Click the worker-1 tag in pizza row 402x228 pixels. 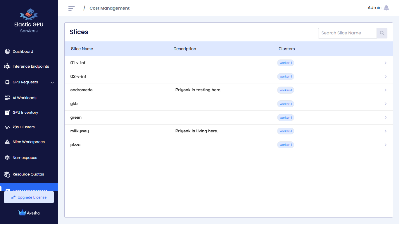(x=286, y=145)
